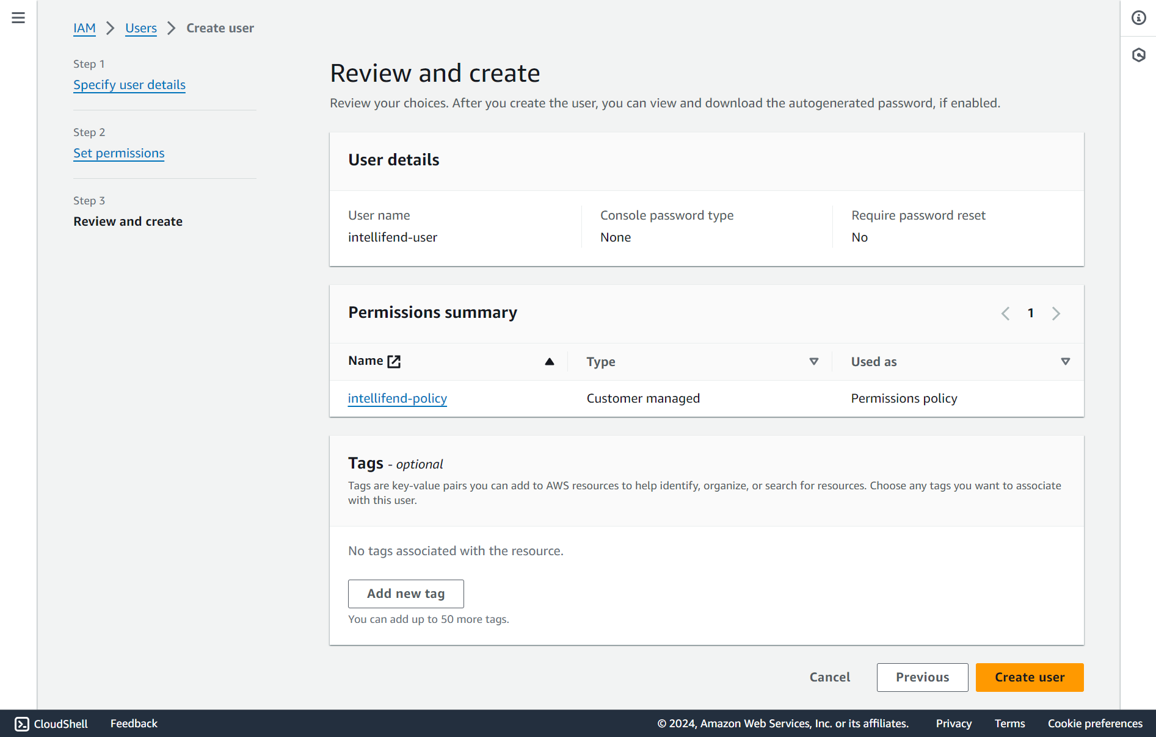Open Feedback in footer
Viewport: 1156px width, 737px height.
134,724
